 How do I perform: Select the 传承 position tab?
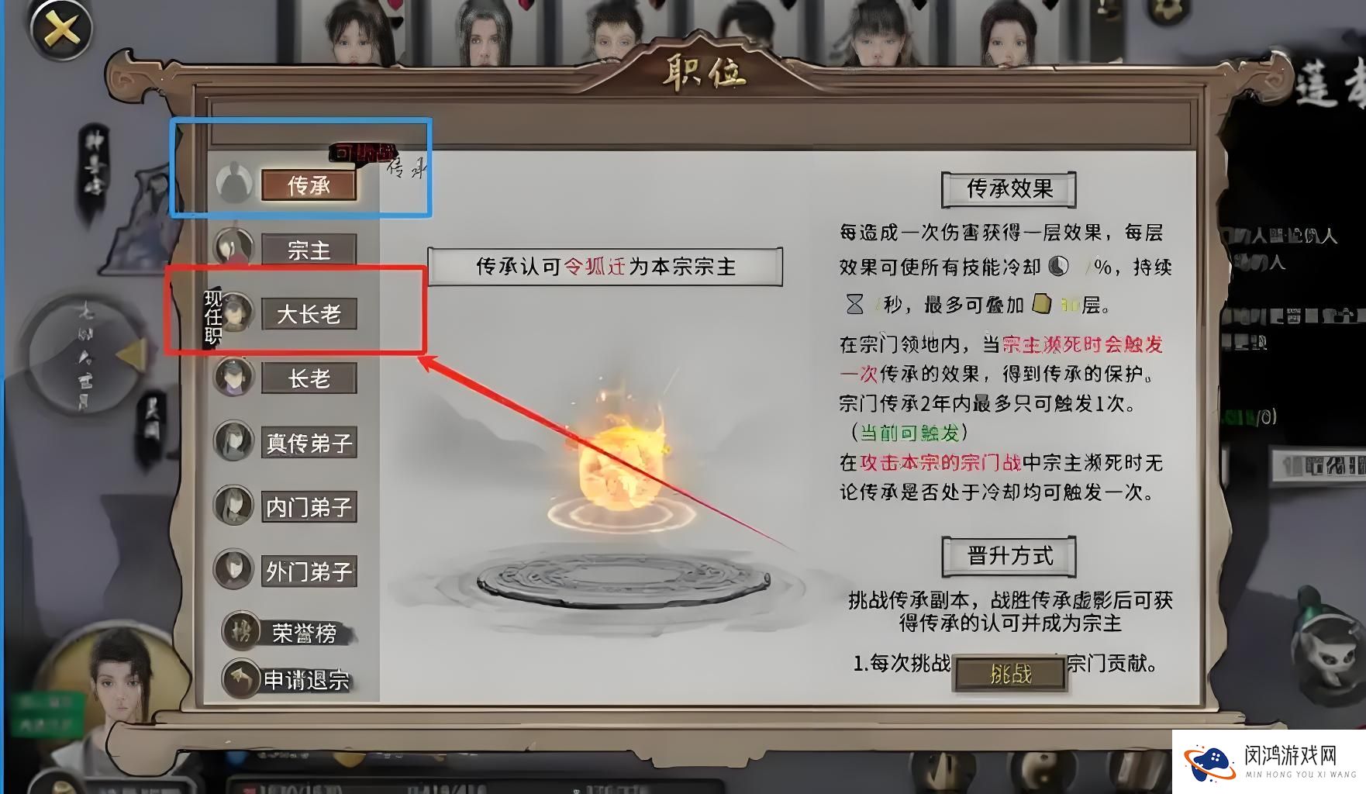[309, 185]
